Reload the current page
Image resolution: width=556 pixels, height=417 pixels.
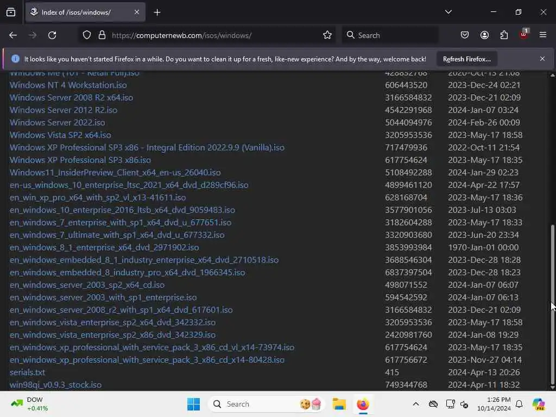(x=52, y=35)
